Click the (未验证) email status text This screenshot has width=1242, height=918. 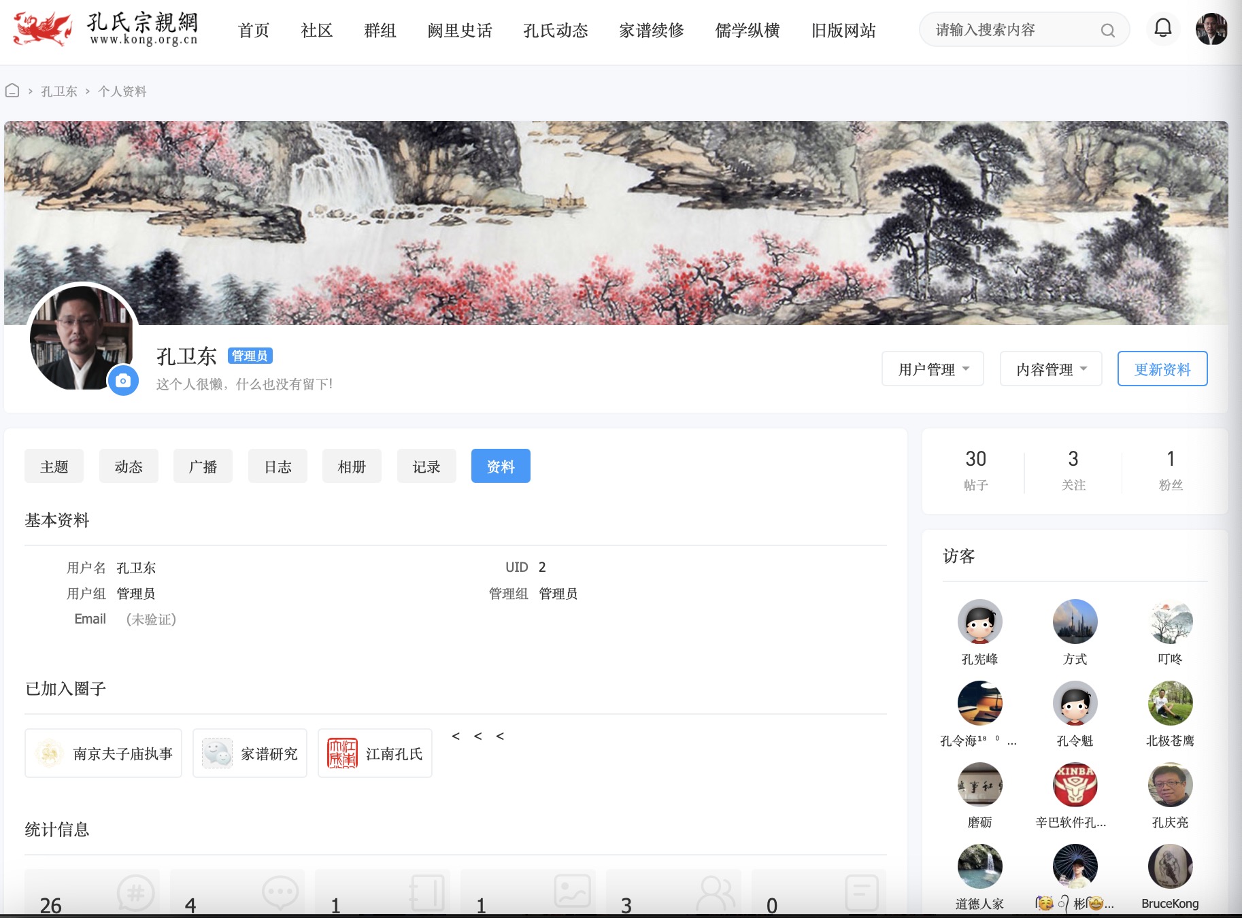point(151,619)
